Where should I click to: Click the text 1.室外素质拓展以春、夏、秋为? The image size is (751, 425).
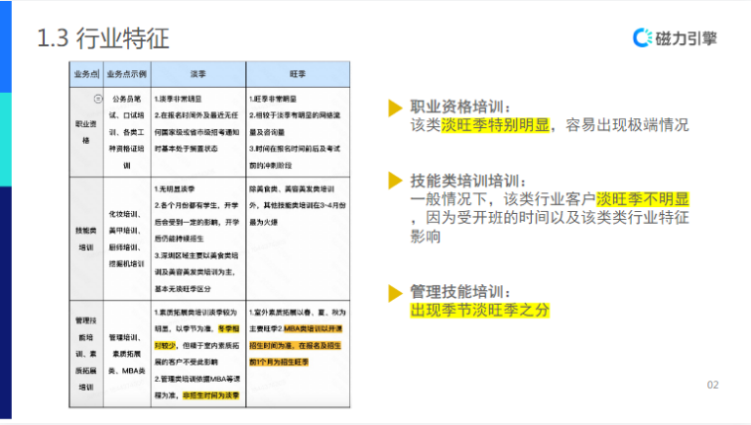[297, 313]
